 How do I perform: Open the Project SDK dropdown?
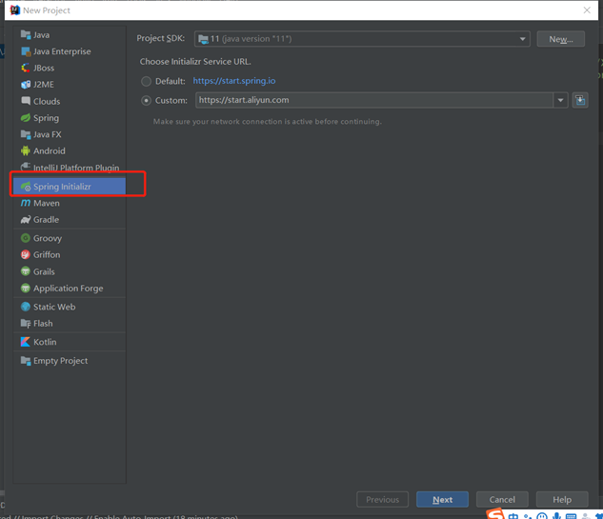point(362,39)
